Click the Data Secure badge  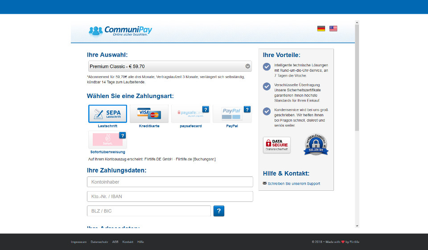click(277, 145)
